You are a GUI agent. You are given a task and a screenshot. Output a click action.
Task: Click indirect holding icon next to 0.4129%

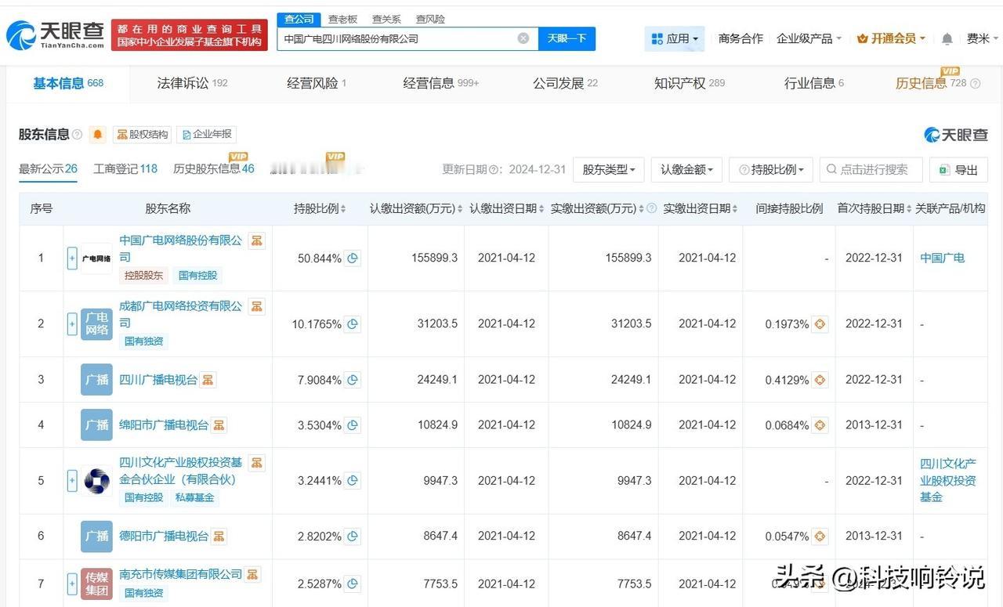click(x=820, y=380)
